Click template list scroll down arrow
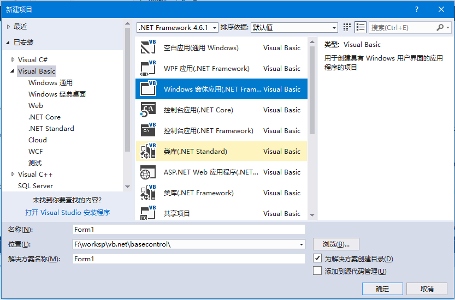The image size is (455, 300). [x=312, y=215]
